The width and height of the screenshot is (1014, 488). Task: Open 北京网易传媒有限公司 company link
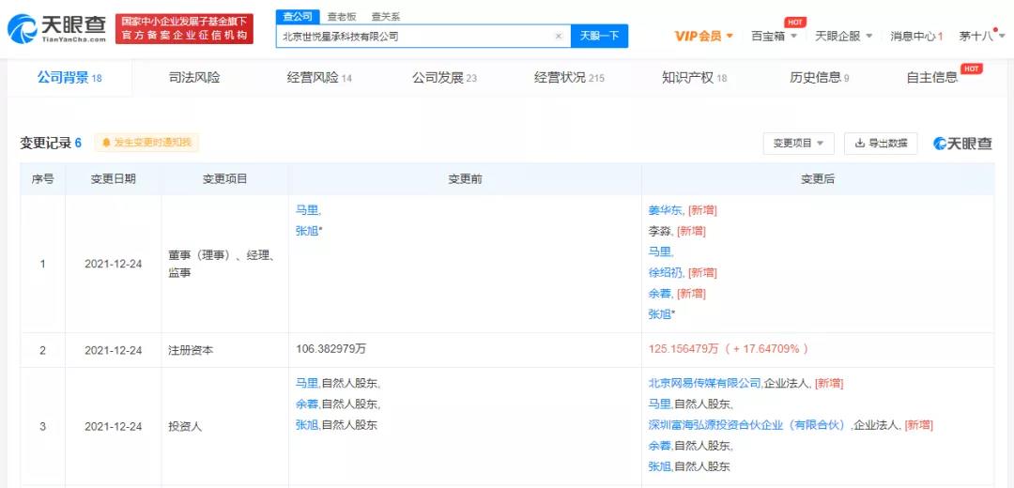click(704, 384)
